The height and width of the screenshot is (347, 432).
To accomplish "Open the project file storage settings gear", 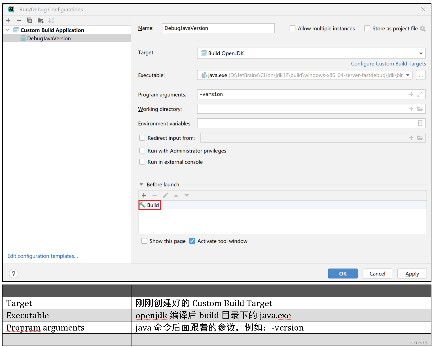I will (423, 28).
